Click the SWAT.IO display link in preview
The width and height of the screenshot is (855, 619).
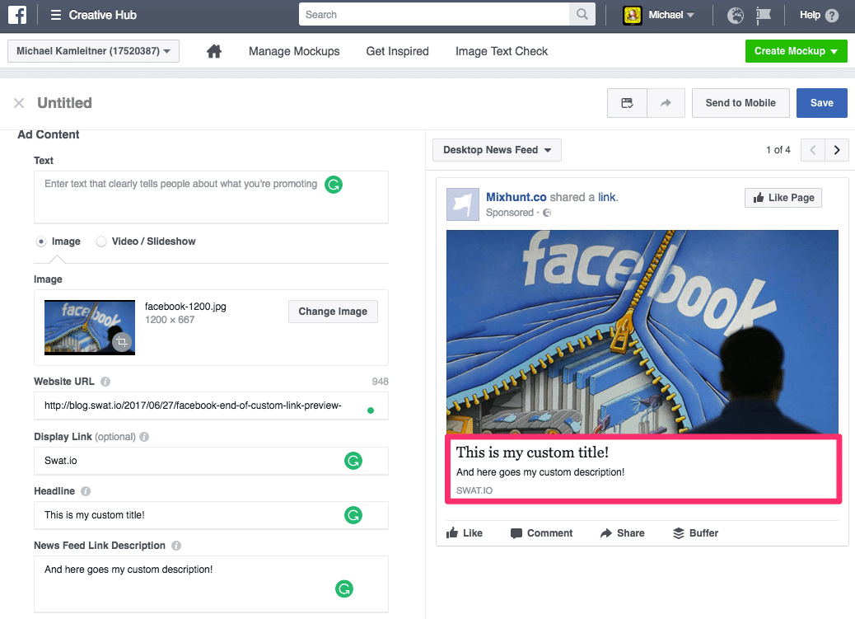(x=474, y=490)
